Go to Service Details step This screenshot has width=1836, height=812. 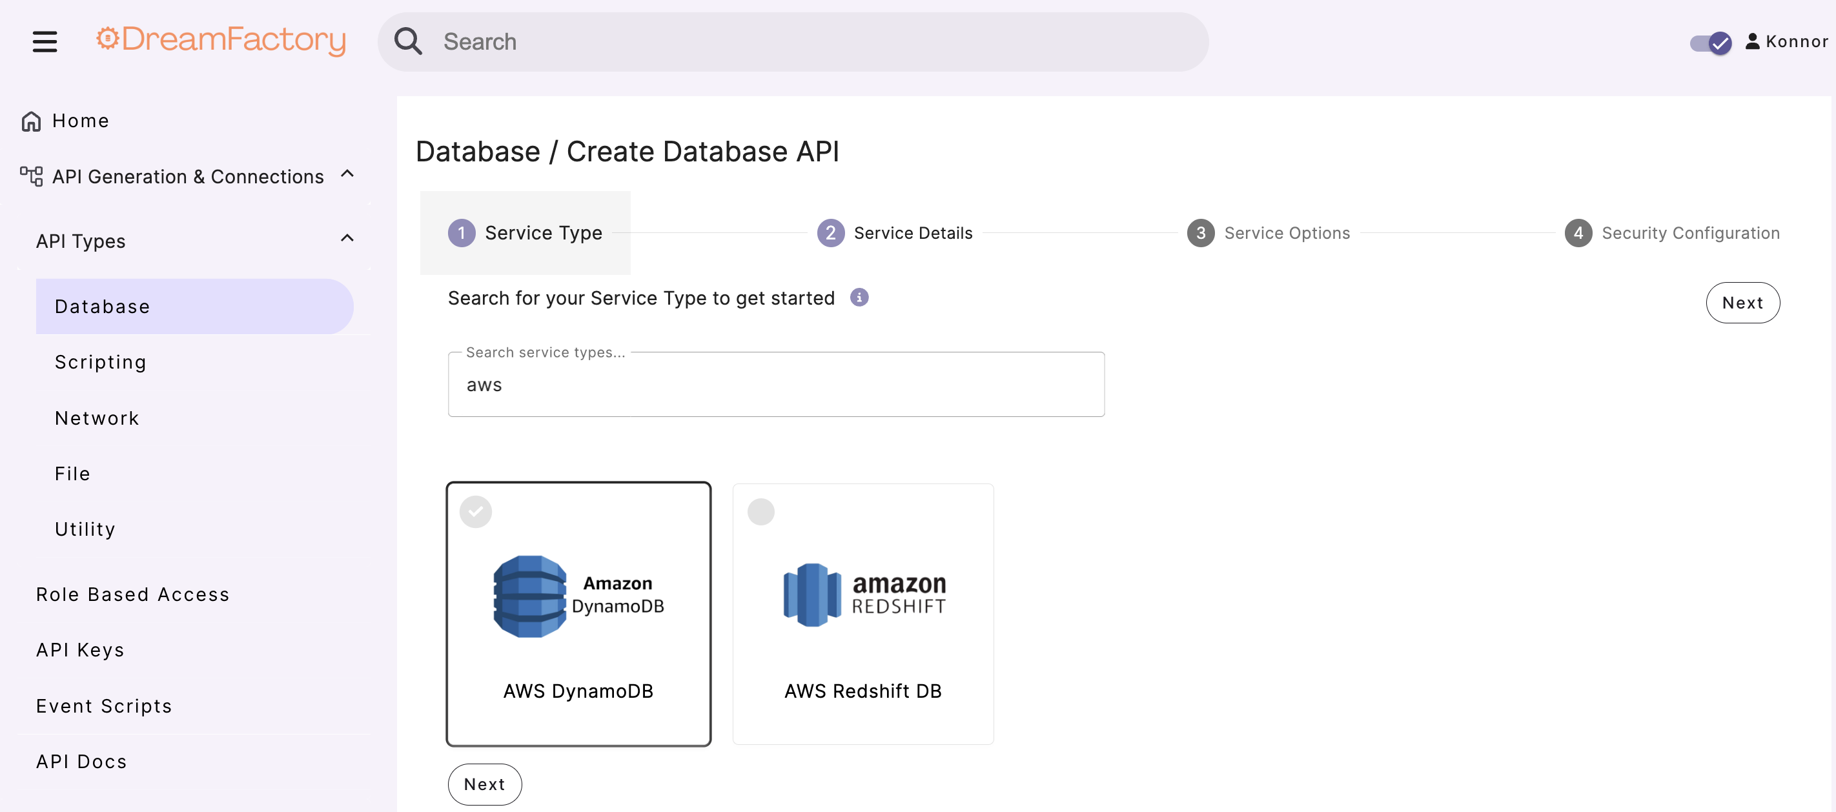point(895,233)
